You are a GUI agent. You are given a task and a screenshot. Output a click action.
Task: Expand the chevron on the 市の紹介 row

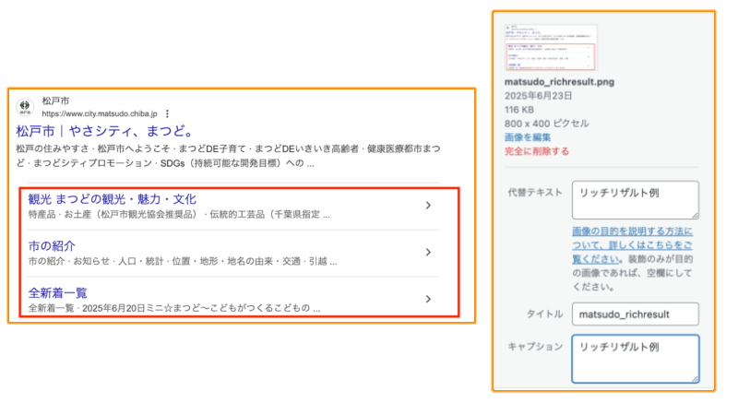tap(428, 252)
